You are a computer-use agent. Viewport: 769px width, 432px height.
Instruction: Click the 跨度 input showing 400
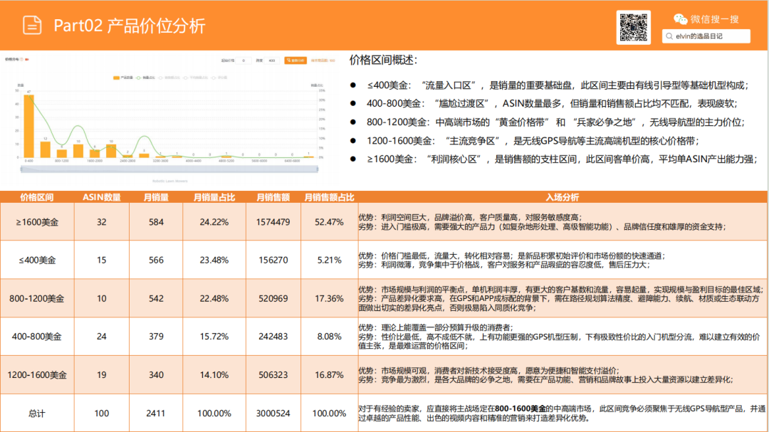pyautogui.click(x=271, y=60)
